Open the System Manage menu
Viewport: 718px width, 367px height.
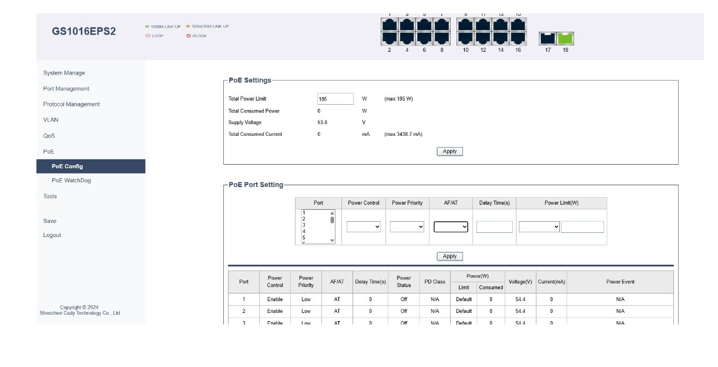point(64,73)
